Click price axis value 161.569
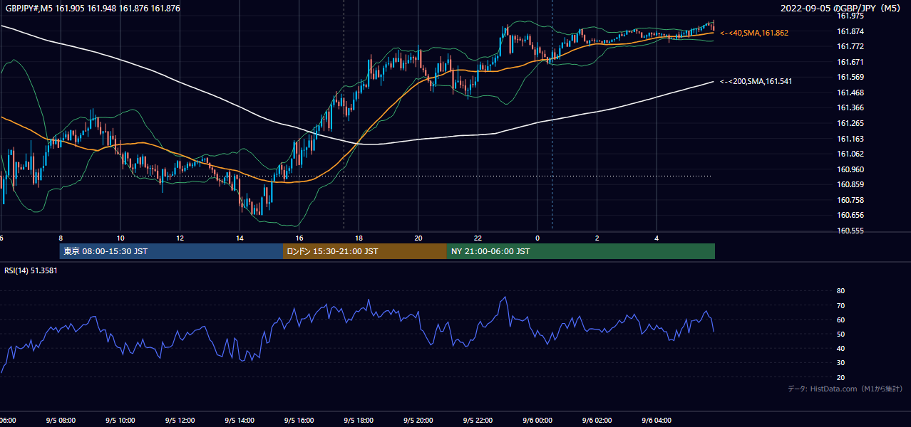This screenshot has height=427, width=911. click(x=850, y=77)
